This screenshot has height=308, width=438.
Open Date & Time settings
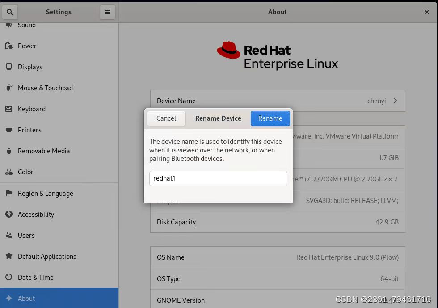(x=59, y=277)
